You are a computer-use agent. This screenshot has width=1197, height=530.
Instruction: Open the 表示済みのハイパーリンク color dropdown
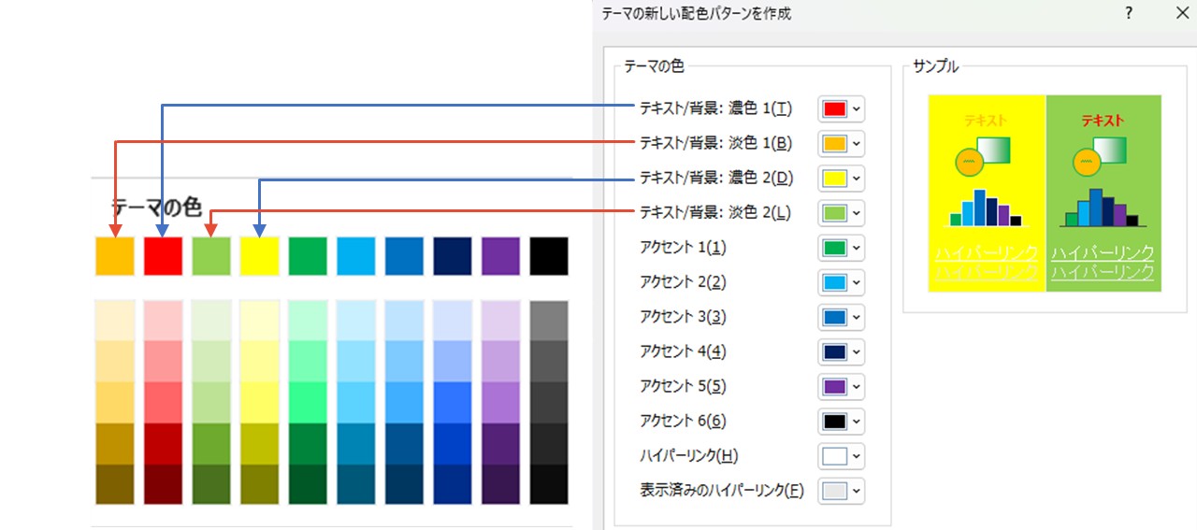coord(841,491)
